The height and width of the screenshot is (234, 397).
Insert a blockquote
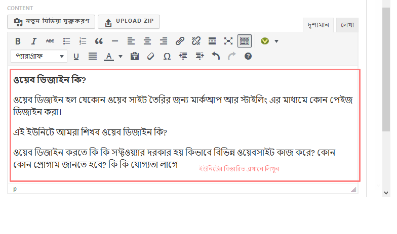point(99,41)
